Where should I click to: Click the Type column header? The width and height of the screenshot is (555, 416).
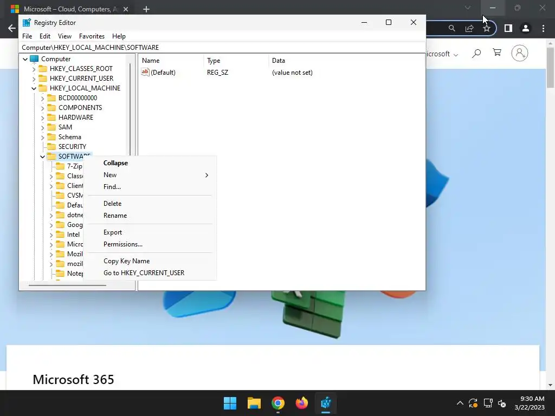[x=236, y=61]
